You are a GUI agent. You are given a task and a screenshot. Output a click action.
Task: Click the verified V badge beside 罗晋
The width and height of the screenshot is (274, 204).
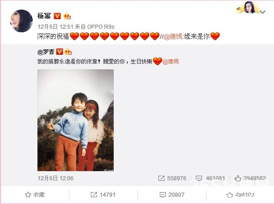coord(59,52)
